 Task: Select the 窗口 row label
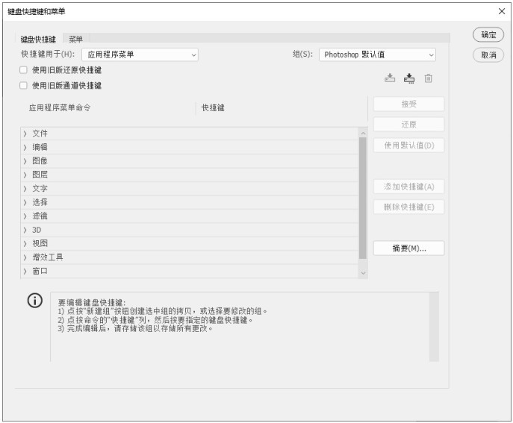[40, 271]
